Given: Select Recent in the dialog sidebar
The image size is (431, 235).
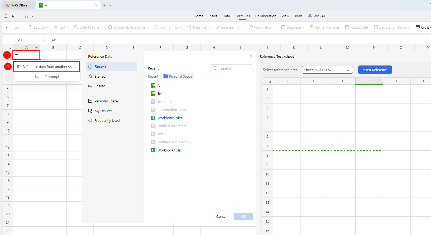Looking at the screenshot, I should pyautogui.click(x=112, y=67).
